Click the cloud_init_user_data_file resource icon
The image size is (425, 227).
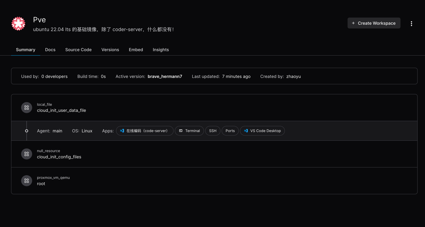27,108
